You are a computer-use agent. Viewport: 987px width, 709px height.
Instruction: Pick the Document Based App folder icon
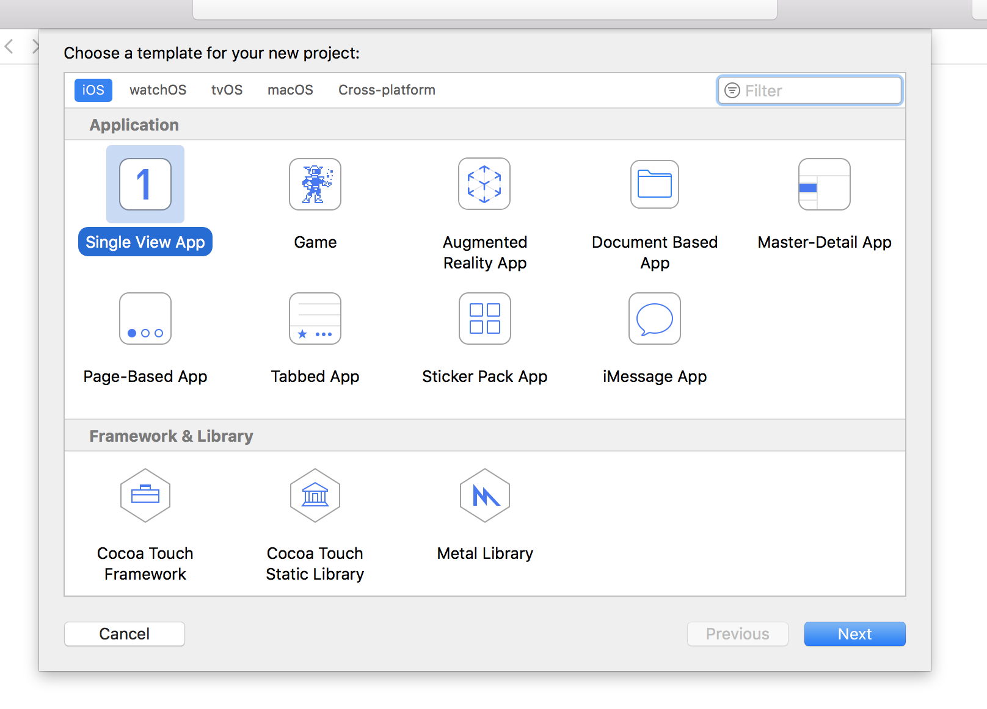point(655,184)
